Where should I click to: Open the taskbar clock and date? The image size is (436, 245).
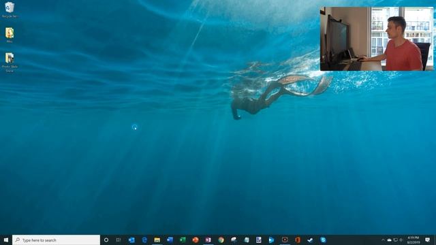[x=414, y=240]
